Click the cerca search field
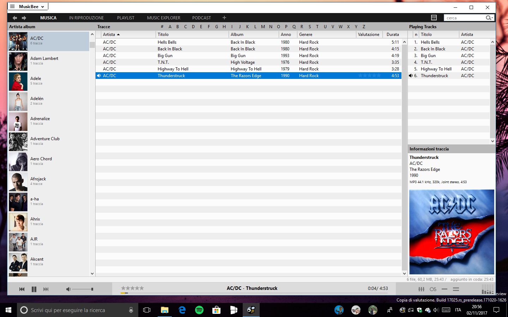Viewport: 508px width, 317px height. pyautogui.click(x=465, y=18)
